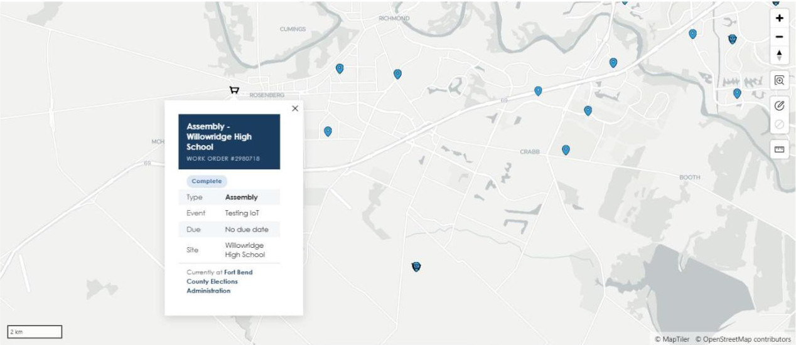This screenshot has width=796, height=345.
Task: Zoom out with the minus button
Action: coord(779,36)
